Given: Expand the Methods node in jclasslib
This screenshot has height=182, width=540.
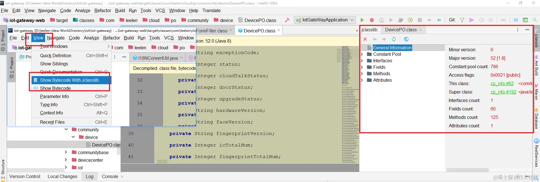Looking at the screenshot, I should click(362, 74).
